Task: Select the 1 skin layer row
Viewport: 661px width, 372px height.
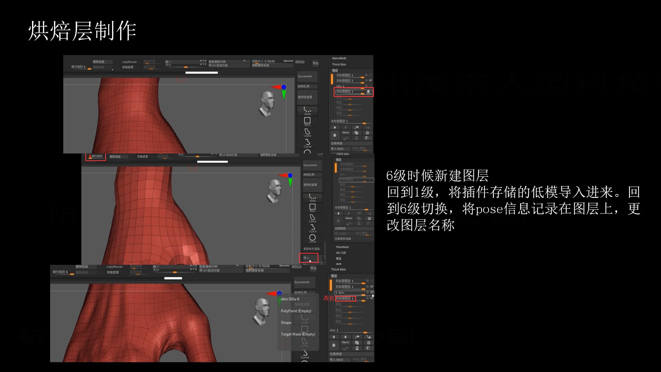Action: 354,293
